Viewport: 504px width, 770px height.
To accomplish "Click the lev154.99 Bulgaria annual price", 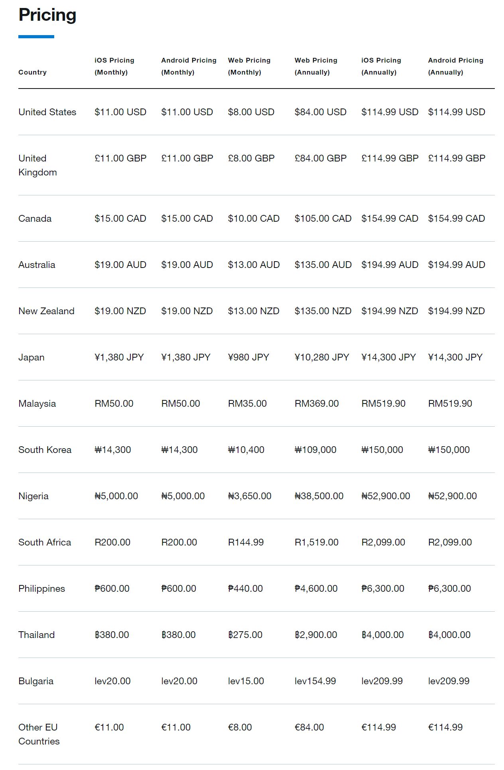I will coord(315,681).
